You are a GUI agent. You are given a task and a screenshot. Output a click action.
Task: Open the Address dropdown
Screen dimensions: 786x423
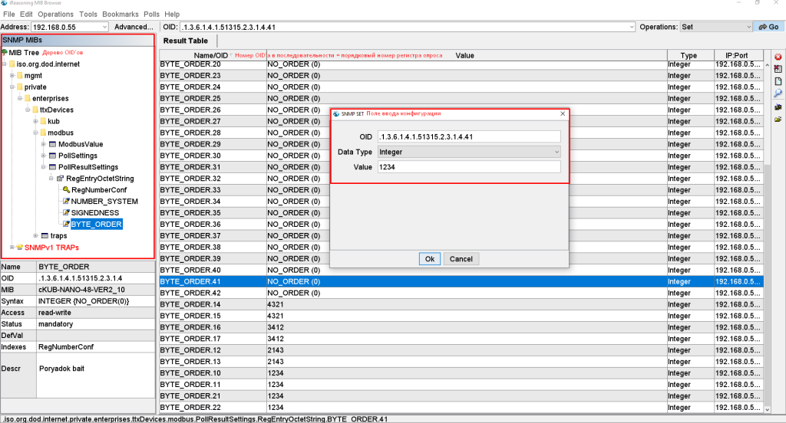click(x=104, y=27)
